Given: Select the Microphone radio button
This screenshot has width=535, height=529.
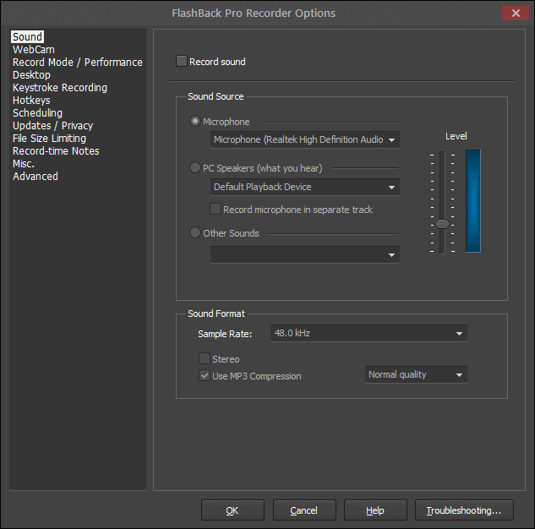Looking at the screenshot, I should [195, 121].
